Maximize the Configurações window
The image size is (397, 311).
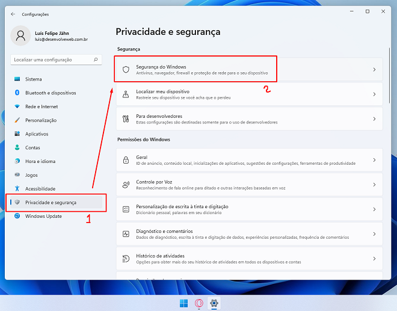(x=368, y=11)
